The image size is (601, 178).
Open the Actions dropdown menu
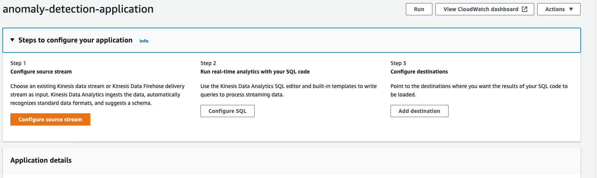[x=559, y=9]
